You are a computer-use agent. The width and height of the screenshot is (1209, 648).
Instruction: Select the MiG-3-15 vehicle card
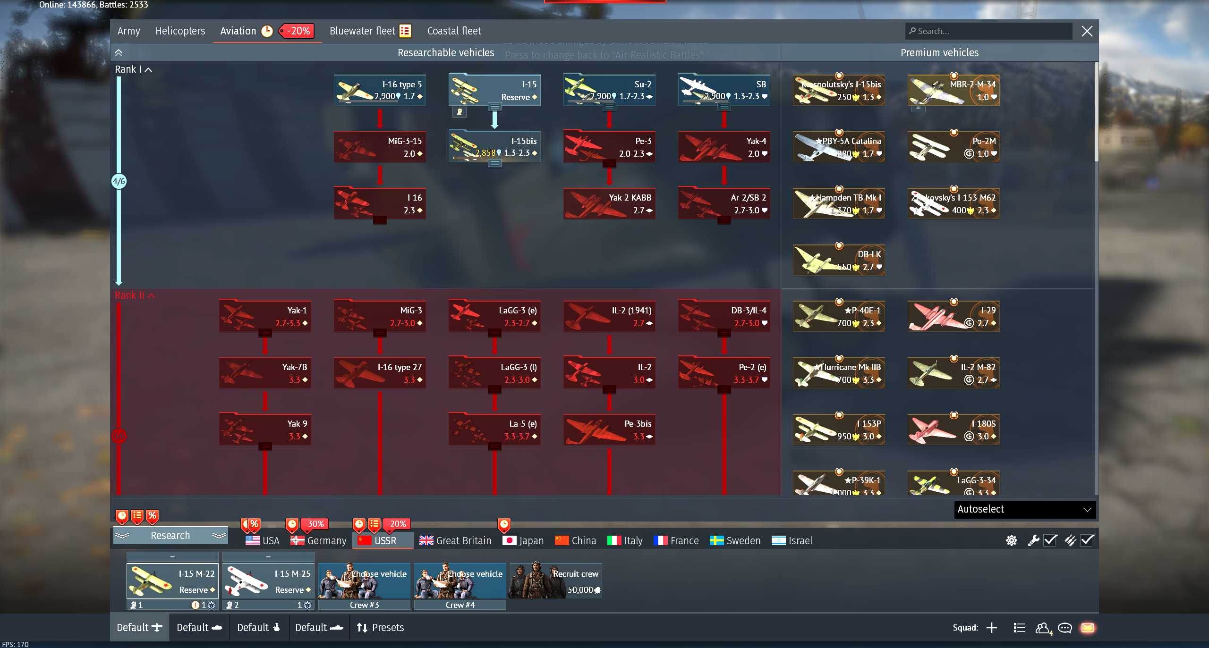coord(380,147)
